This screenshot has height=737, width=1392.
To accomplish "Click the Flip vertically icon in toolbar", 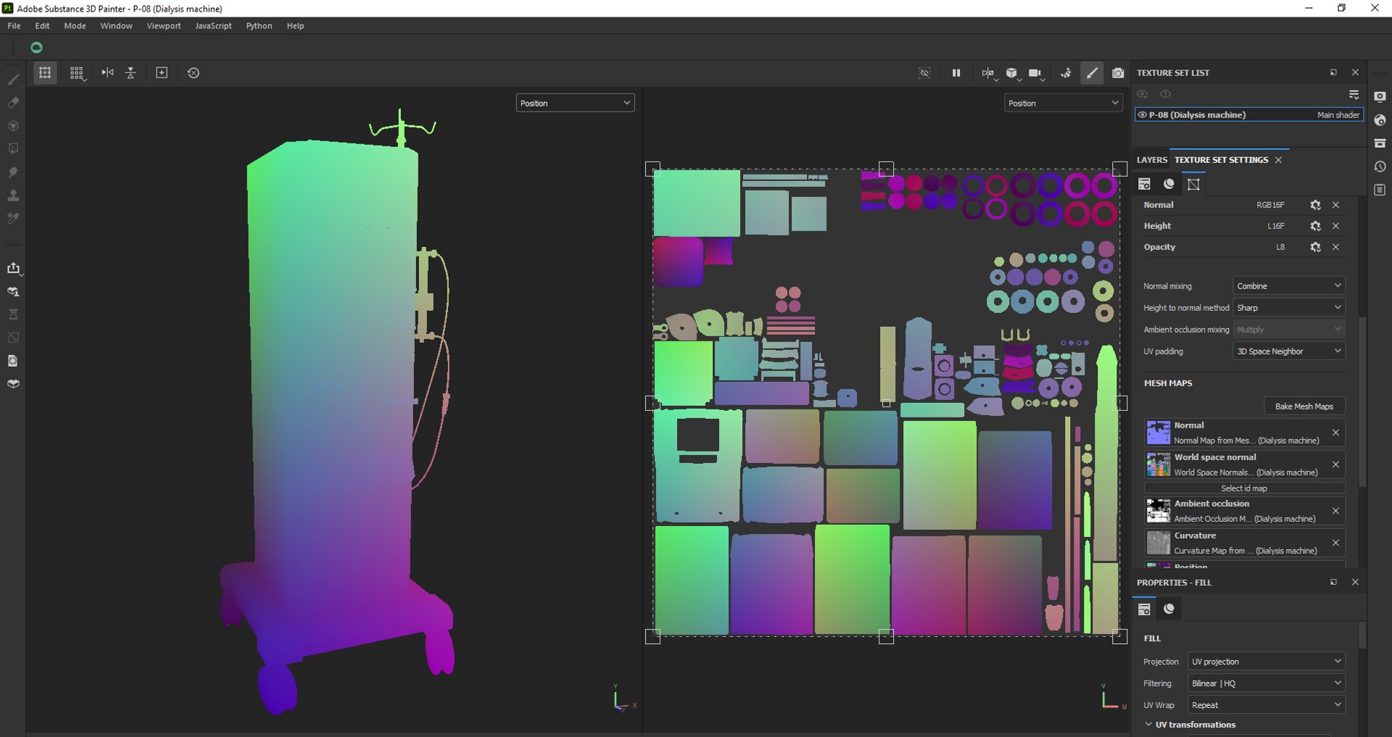I will pyautogui.click(x=131, y=72).
